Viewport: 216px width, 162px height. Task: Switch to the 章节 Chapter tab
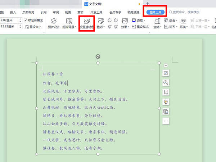coord(80,12)
